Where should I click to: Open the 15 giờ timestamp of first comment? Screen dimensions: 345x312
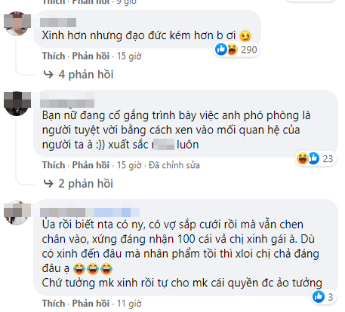pos(129,56)
